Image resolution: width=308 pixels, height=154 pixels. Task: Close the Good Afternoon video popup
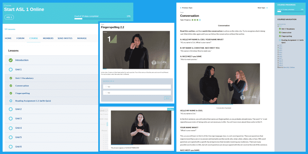pos(171,109)
